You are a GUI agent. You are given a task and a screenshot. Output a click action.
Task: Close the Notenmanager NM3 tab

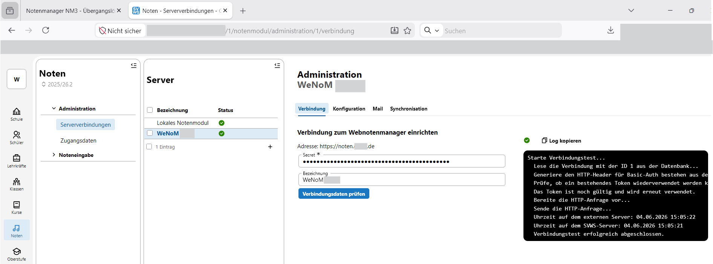tap(119, 11)
